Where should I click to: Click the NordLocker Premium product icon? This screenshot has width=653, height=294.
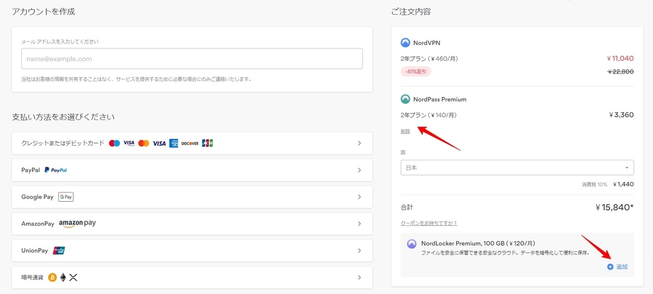tap(412, 244)
